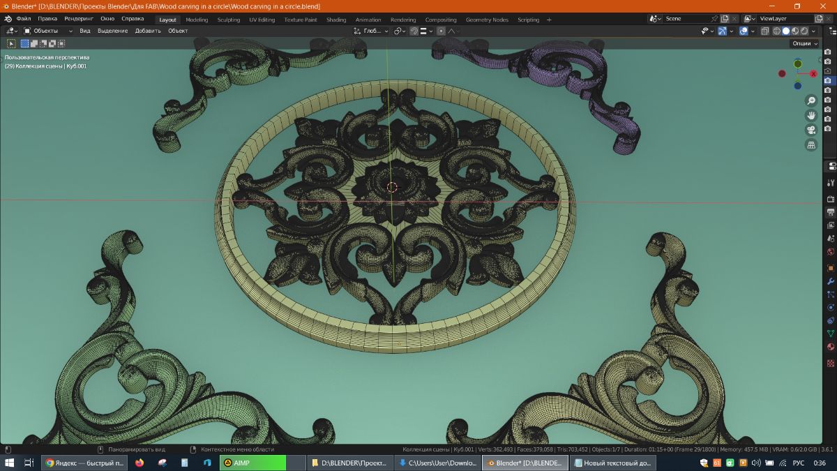
Task: Toggle snapping magnet in header
Action: [x=414, y=31]
